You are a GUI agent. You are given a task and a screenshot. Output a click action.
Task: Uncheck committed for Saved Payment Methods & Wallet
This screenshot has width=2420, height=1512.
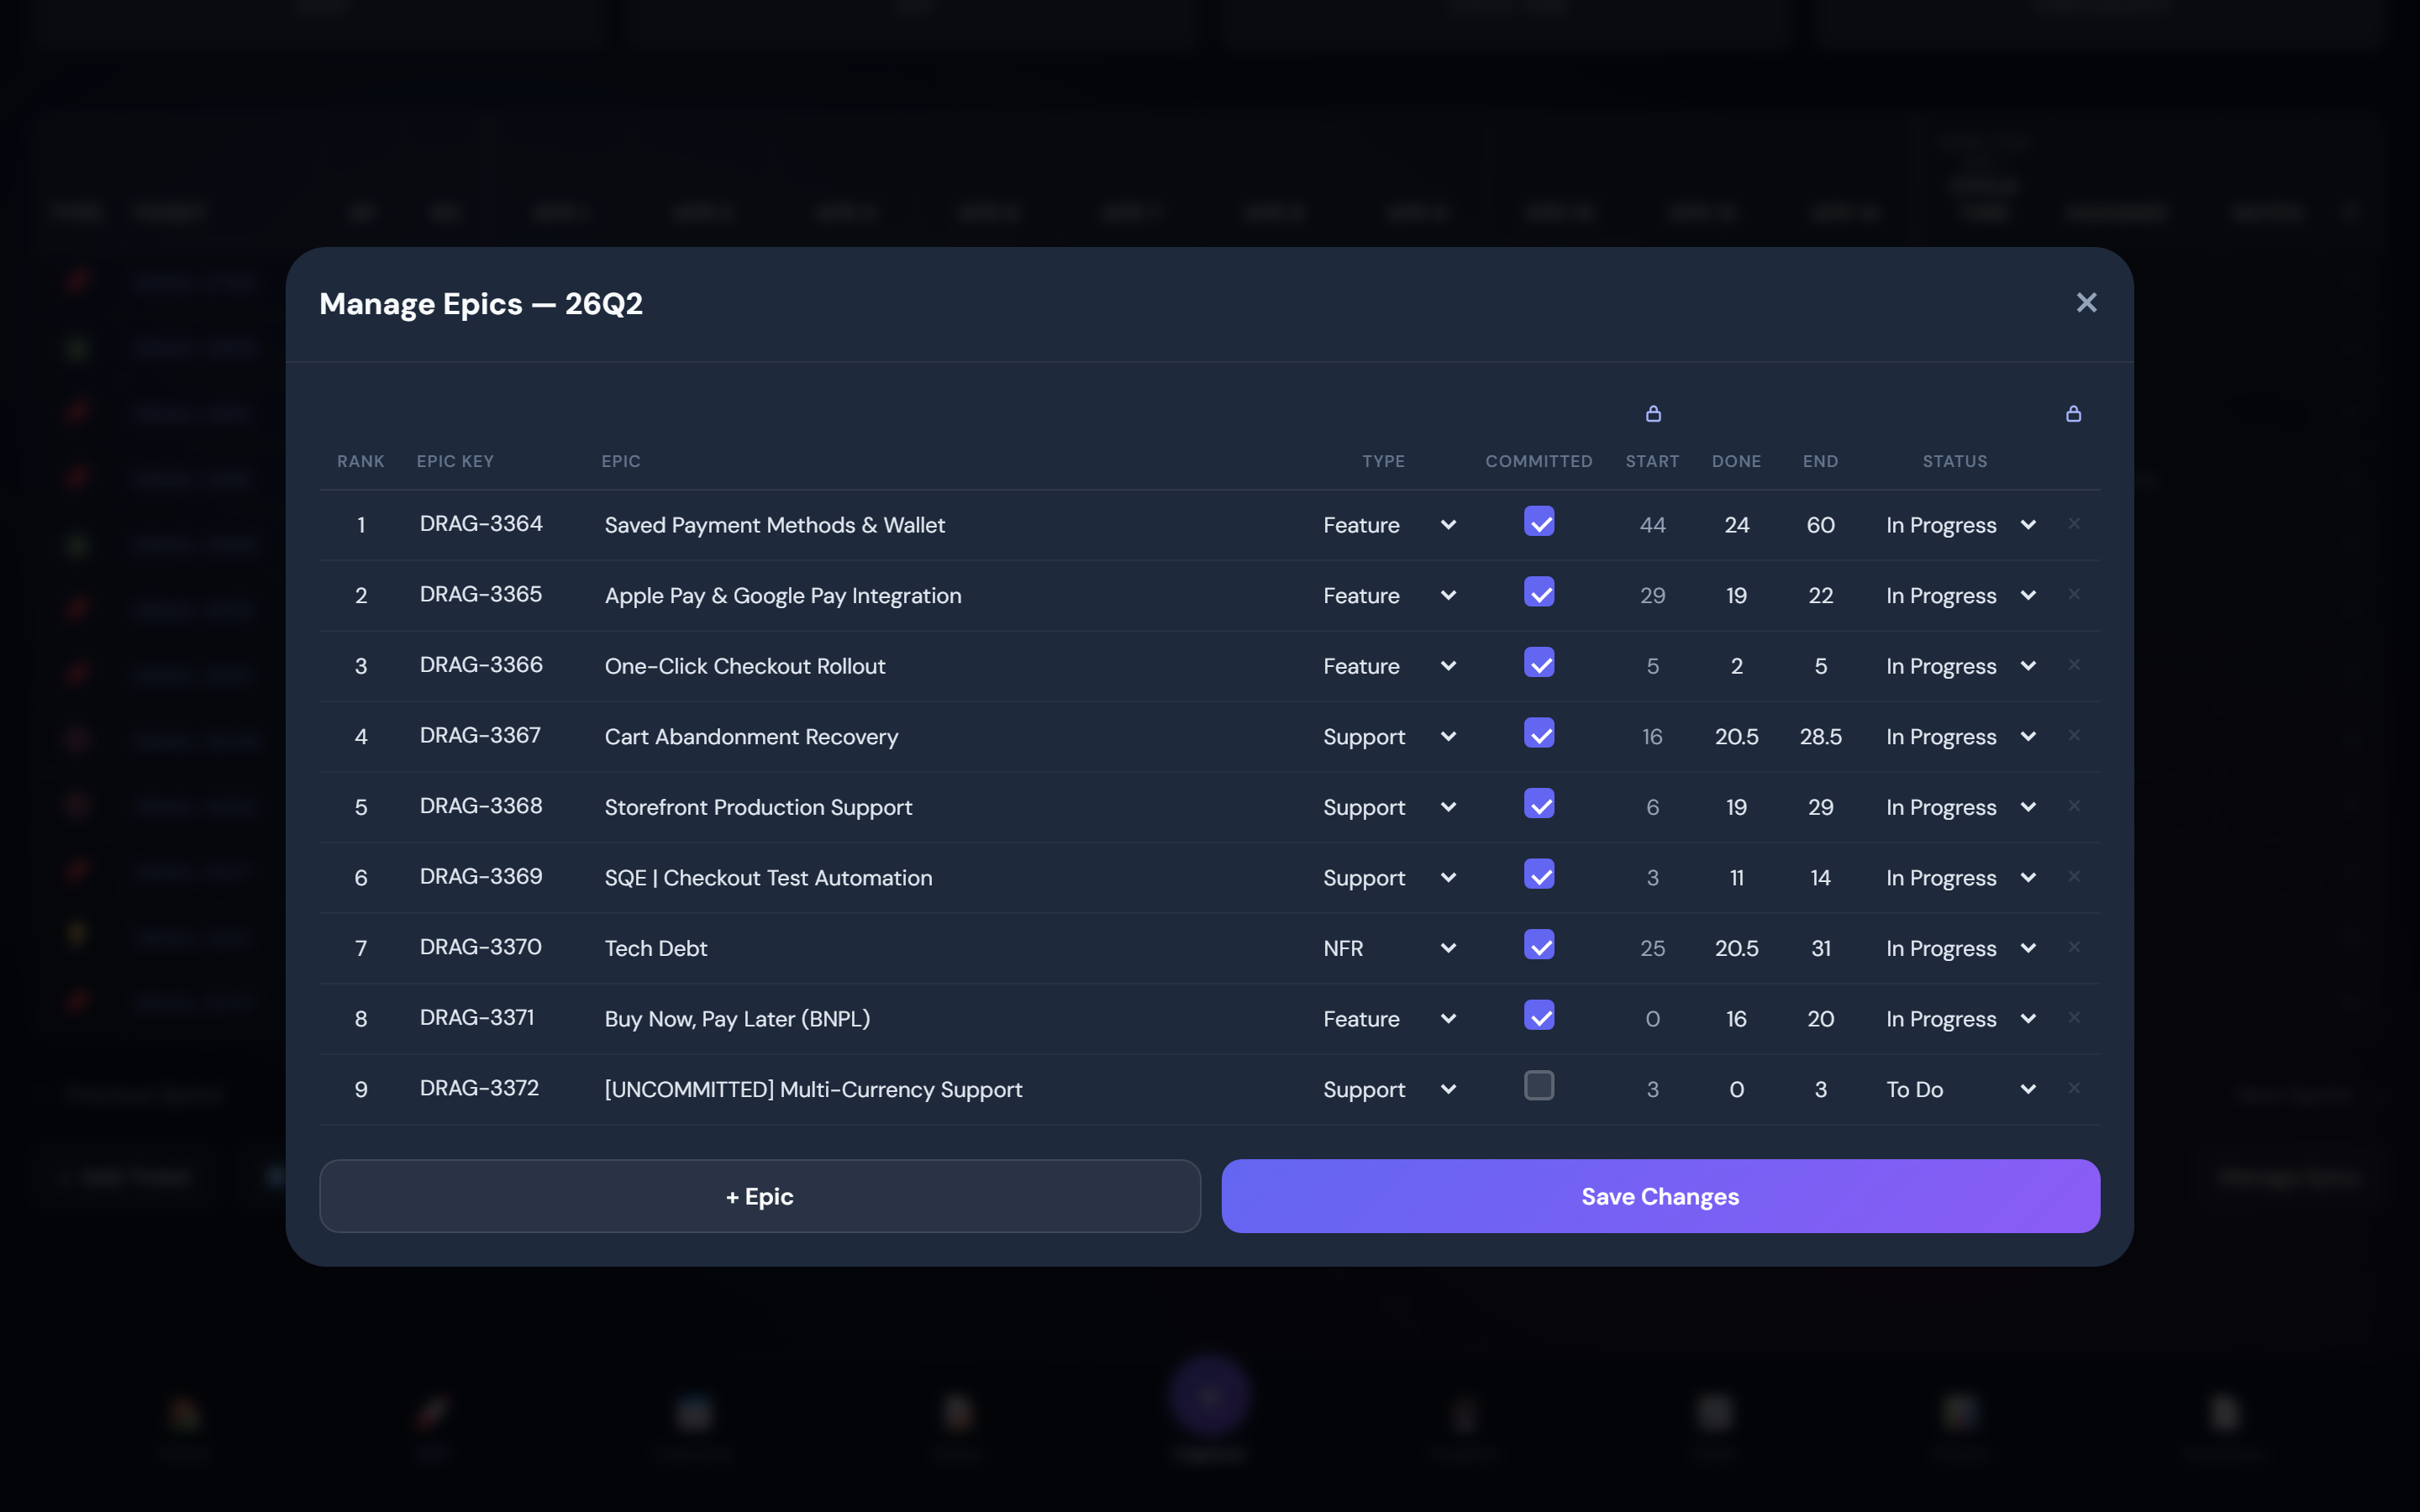pyautogui.click(x=1539, y=521)
